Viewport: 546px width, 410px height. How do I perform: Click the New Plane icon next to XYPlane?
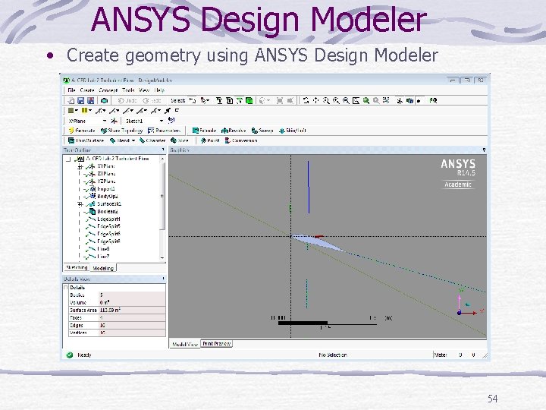coord(114,121)
